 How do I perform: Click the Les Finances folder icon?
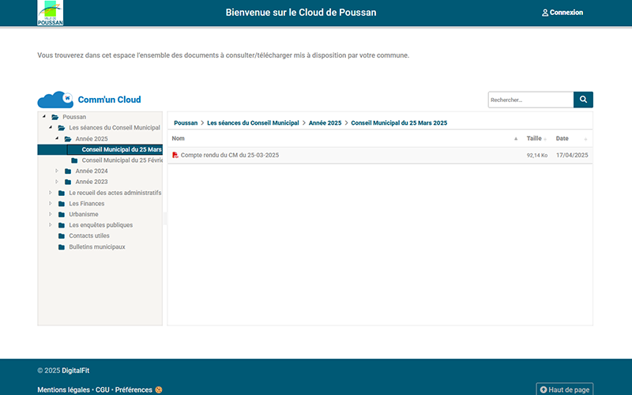click(62, 204)
